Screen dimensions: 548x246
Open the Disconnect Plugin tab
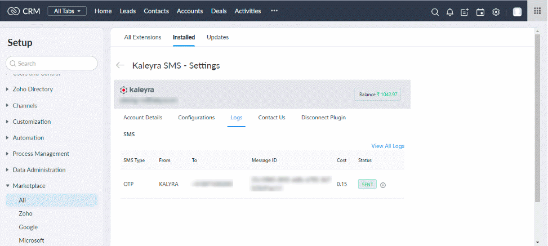(x=323, y=118)
